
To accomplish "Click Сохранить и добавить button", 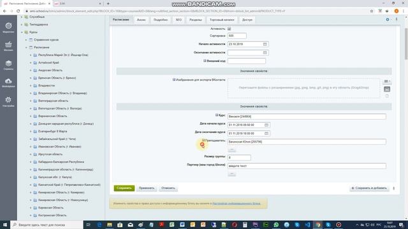I will [x=369, y=188].
